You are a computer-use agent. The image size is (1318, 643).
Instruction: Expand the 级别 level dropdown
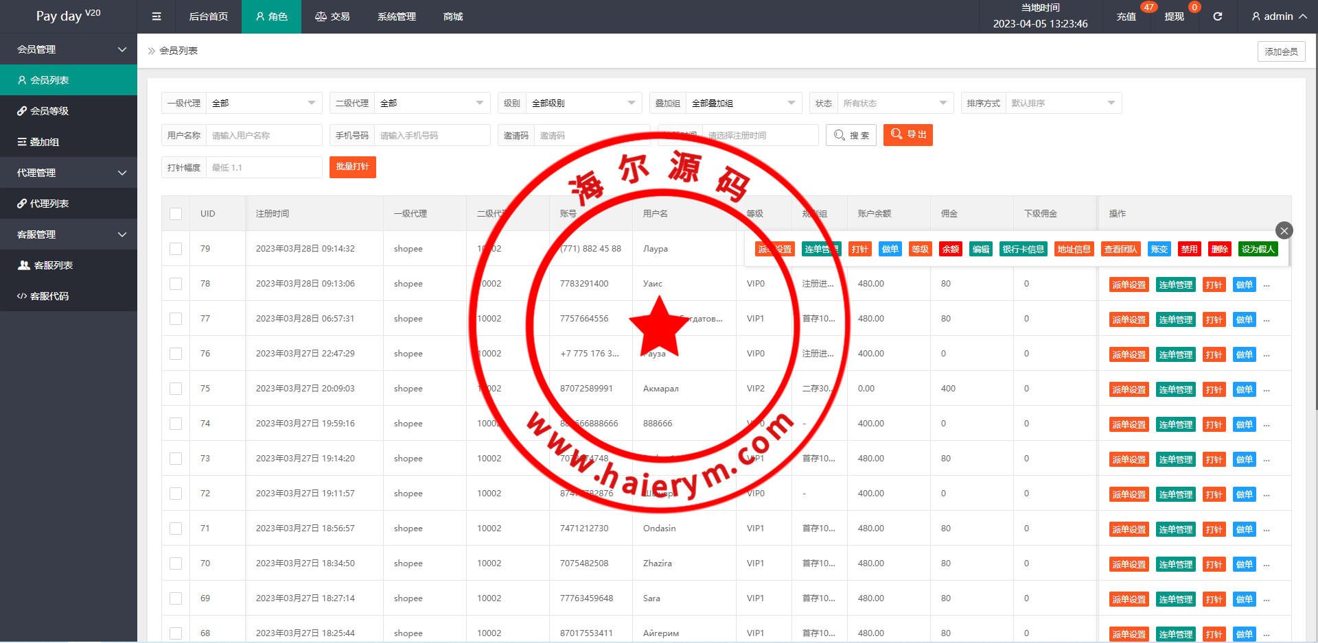[x=583, y=104]
